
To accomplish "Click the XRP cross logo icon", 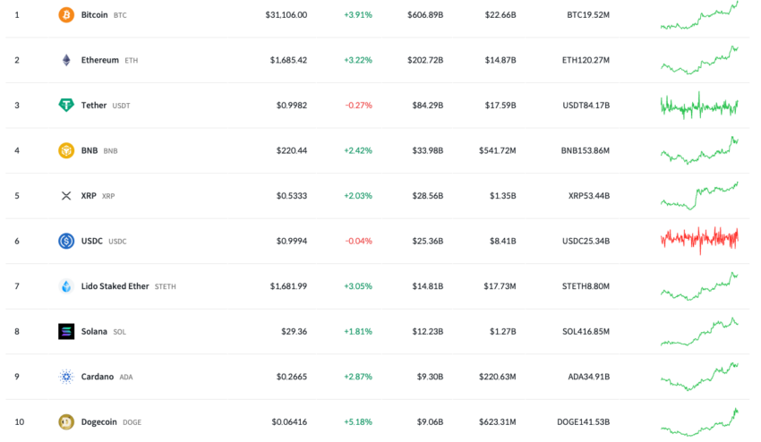I will coord(66,196).
